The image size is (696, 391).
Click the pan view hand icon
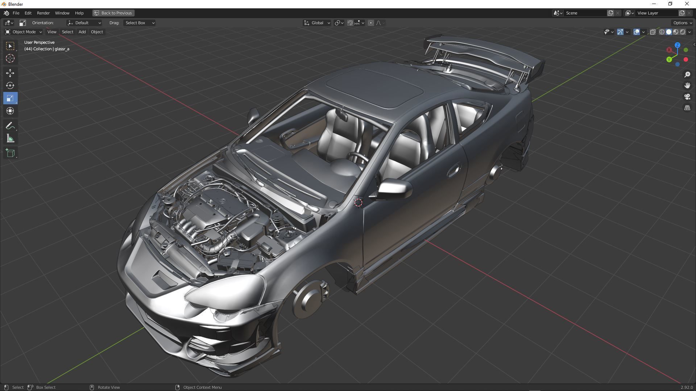tap(687, 85)
